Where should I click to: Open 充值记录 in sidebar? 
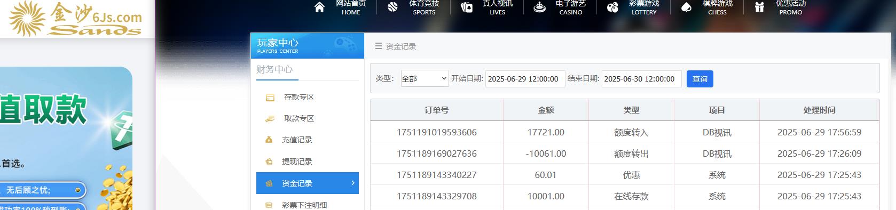tap(297, 140)
